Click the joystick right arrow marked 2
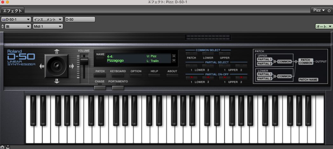This screenshot has width=333, height=149. [71, 66]
